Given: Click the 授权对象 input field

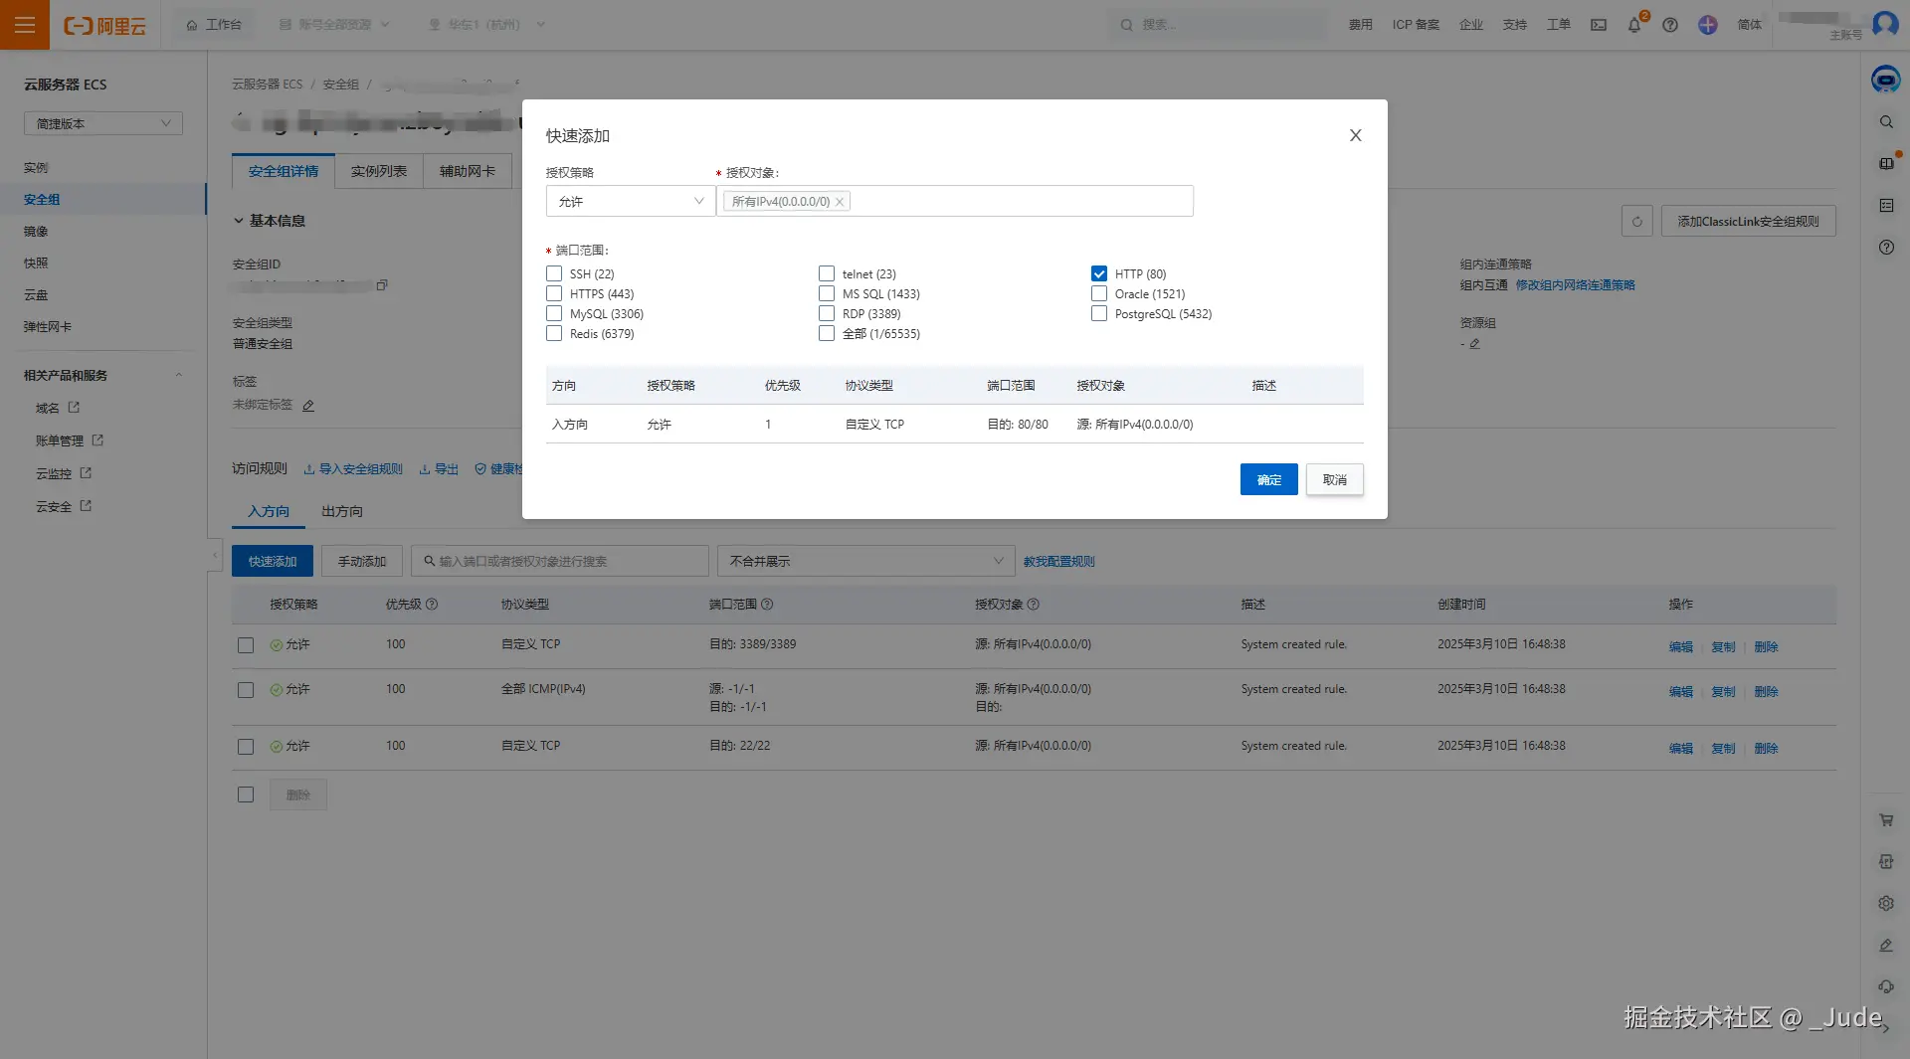Looking at the screenshot, I should [x=955, y=201].
